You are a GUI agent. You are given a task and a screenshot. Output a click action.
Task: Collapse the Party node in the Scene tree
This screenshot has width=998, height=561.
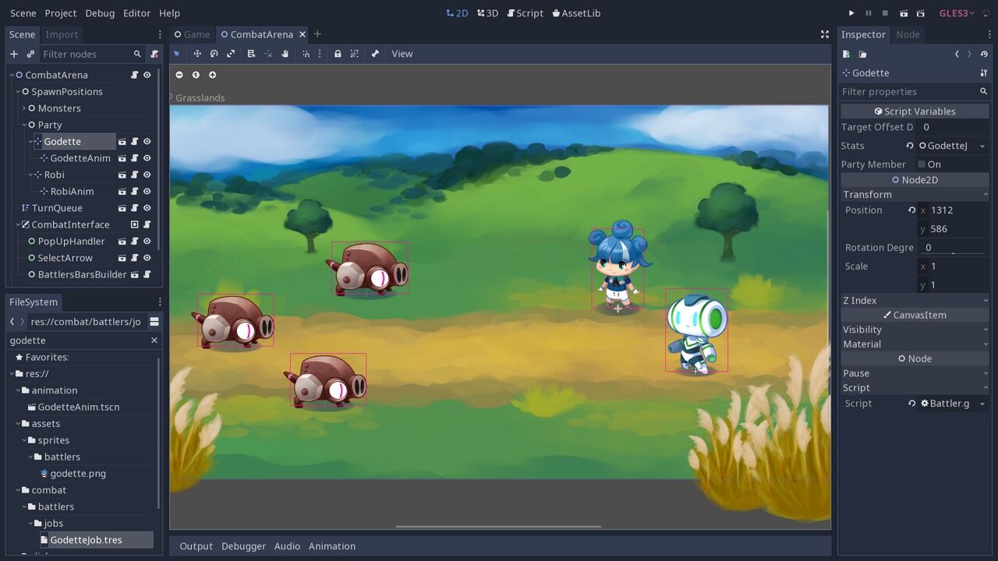[x=23, y=125]
